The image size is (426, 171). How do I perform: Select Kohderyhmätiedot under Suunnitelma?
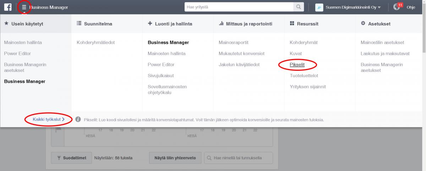[x=96, y=42]
